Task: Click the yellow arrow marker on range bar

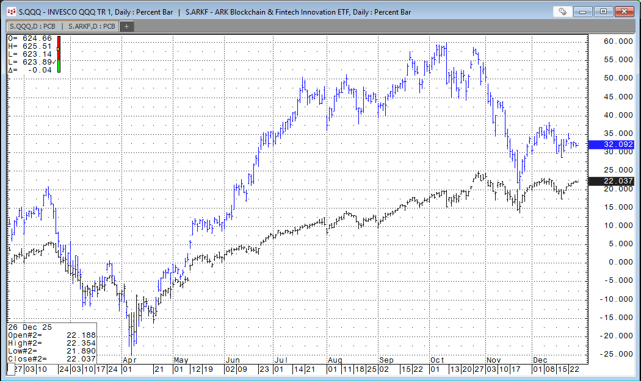Action: 57,48
